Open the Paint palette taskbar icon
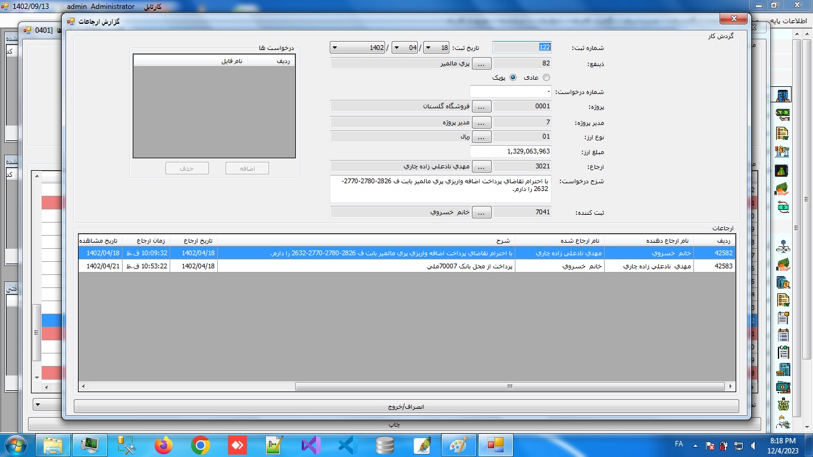Viewport: 813px width, 457px height. point(458,445)
